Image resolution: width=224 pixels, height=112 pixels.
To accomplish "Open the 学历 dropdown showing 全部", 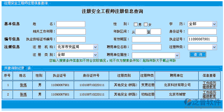I will pyautogui.click(x=202, y=24).
